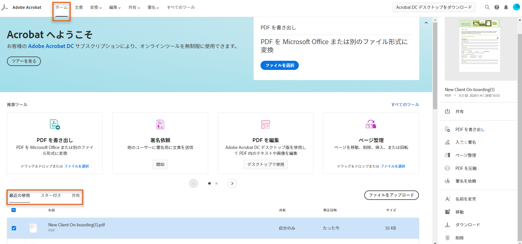Go to next recommended tools page arrow
The width and height of the screenshot is (522, 244).
[232, 184]
